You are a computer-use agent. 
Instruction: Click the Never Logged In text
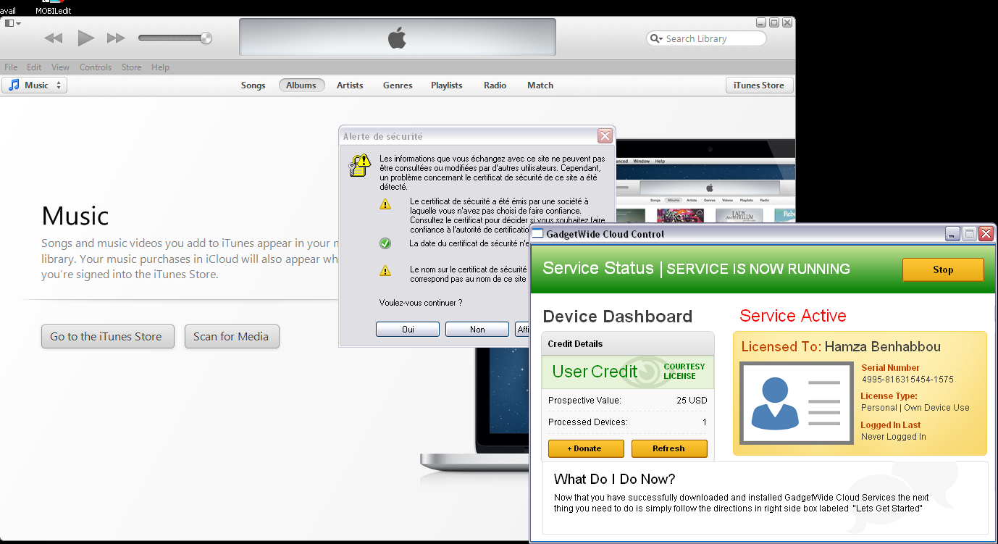(x=894, y=437)
